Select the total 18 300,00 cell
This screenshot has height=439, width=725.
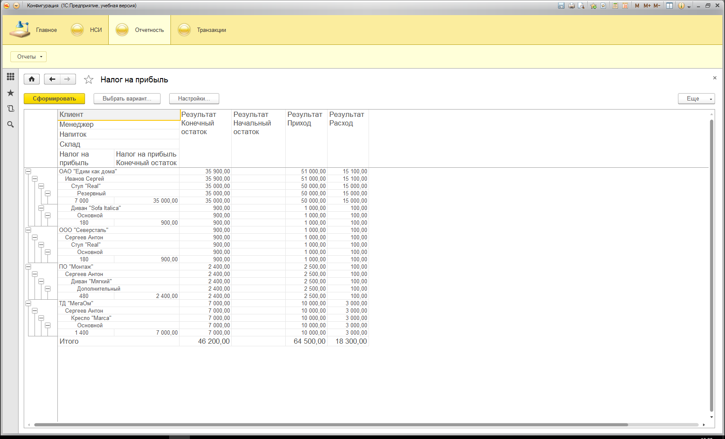click(x=348, y=341)
